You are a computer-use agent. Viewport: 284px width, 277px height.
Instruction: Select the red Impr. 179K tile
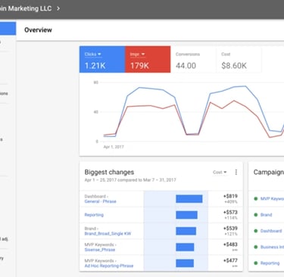click(148, 60)
